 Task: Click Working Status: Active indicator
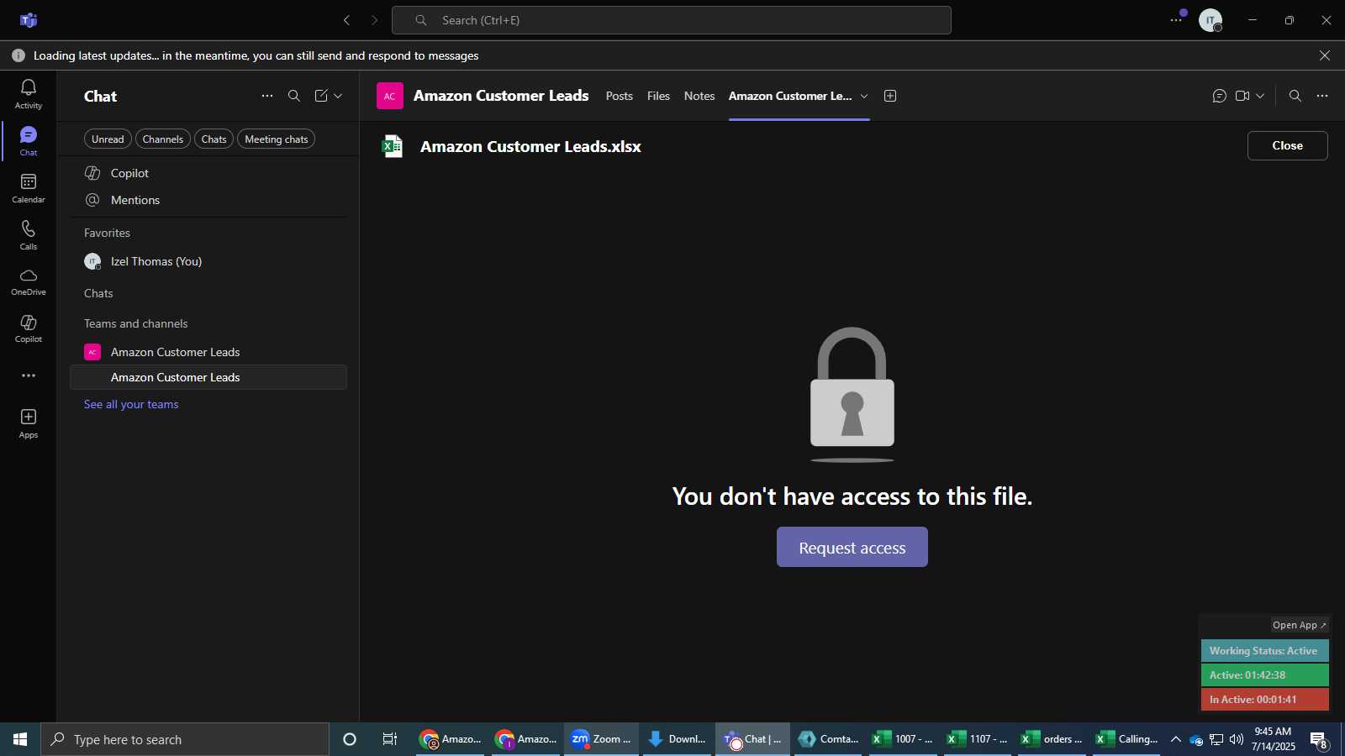click(1265, 651)
